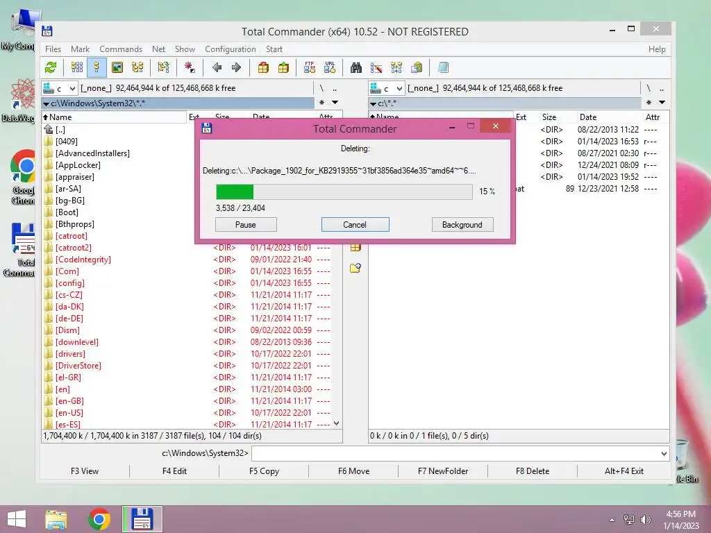Go back with the left arrow icon
Screen dimensions: 711x533
click(217, 68)
